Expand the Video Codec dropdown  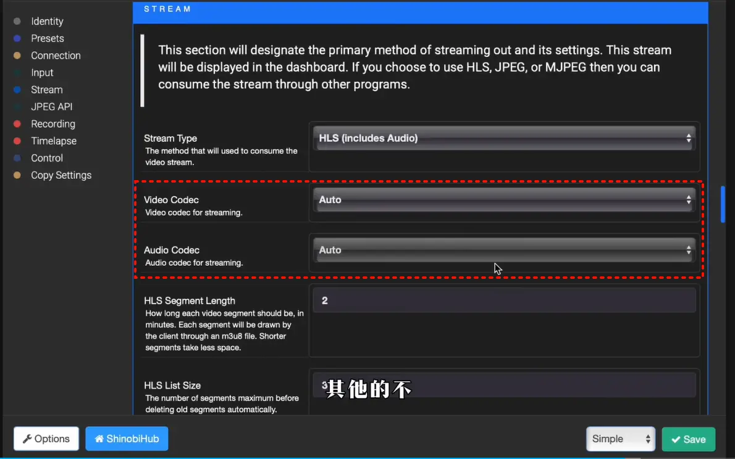tap(504, 200)
